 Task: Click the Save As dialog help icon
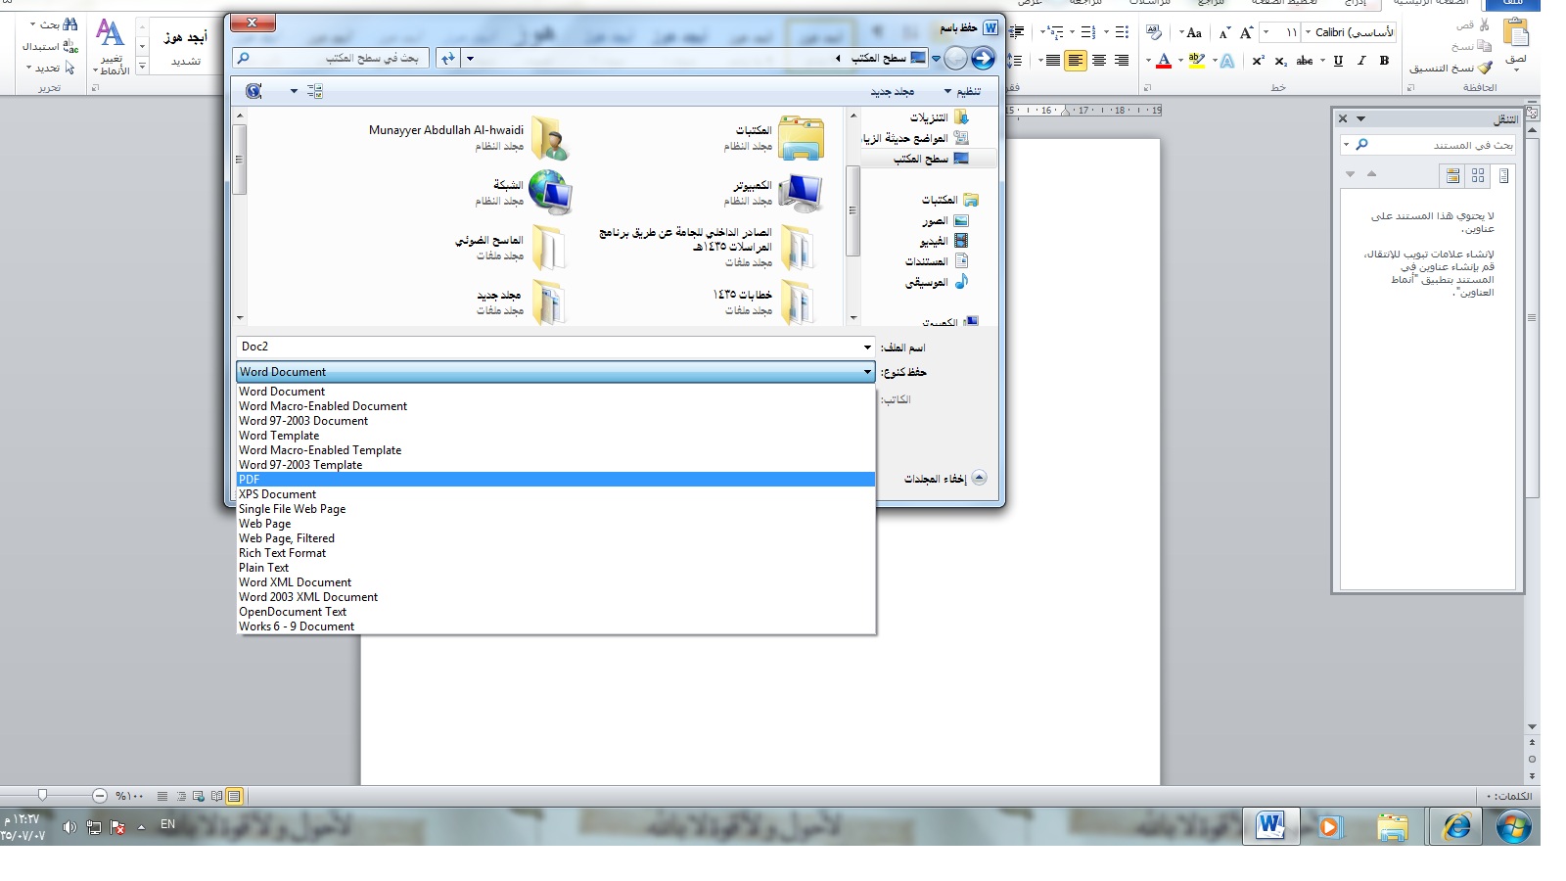coord(254,91)
